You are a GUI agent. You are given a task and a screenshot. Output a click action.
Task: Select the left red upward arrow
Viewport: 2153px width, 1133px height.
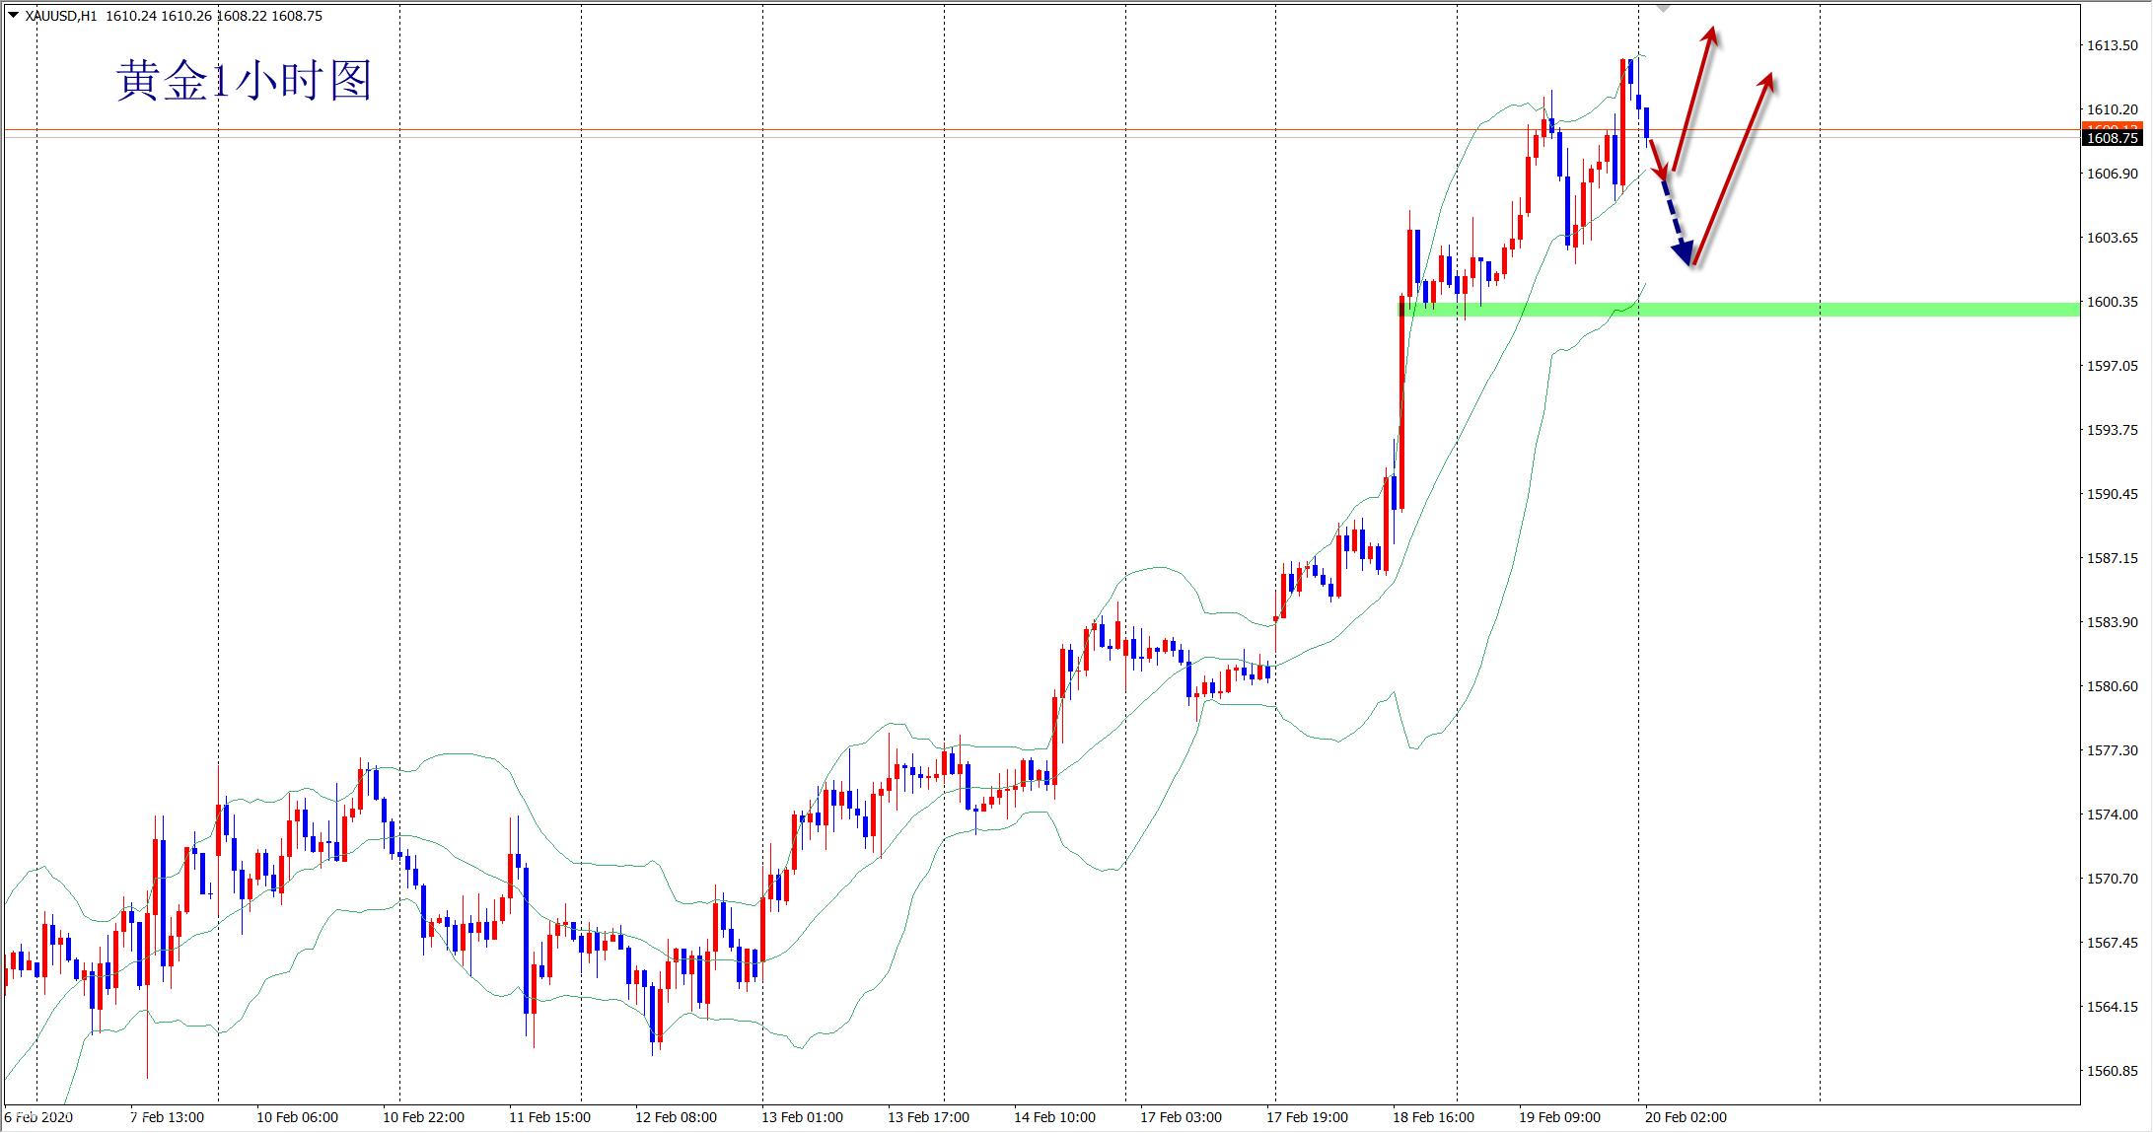[1694, 99]
